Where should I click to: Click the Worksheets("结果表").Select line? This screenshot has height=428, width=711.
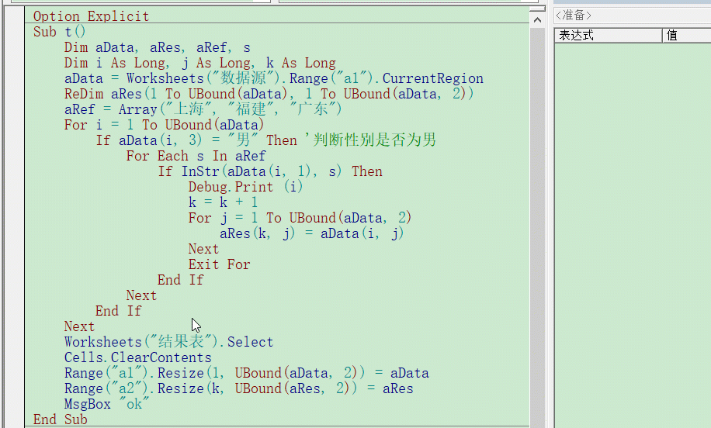point(168,342)
